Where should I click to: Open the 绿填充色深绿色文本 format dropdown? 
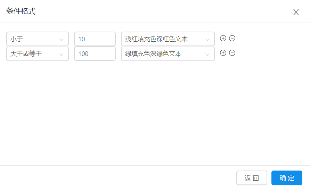168,54
